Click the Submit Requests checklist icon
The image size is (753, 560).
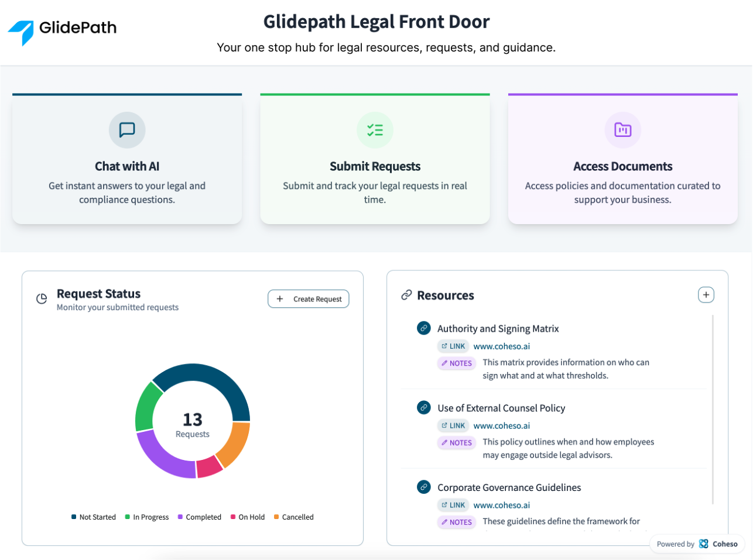click(375, 130)
